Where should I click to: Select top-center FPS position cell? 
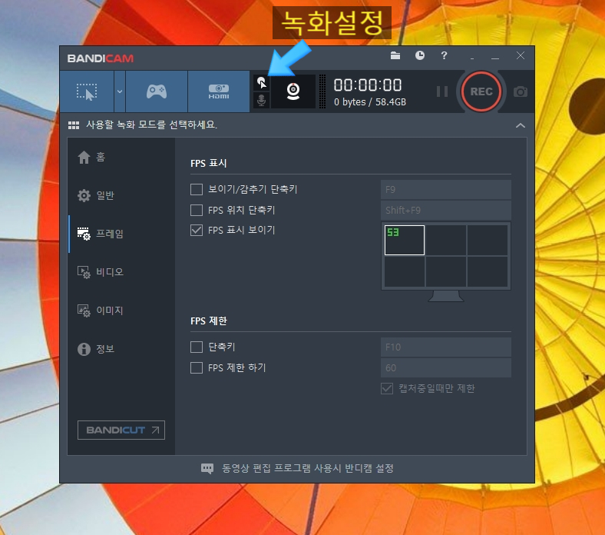pyautogui.click(x=446, y=241)
